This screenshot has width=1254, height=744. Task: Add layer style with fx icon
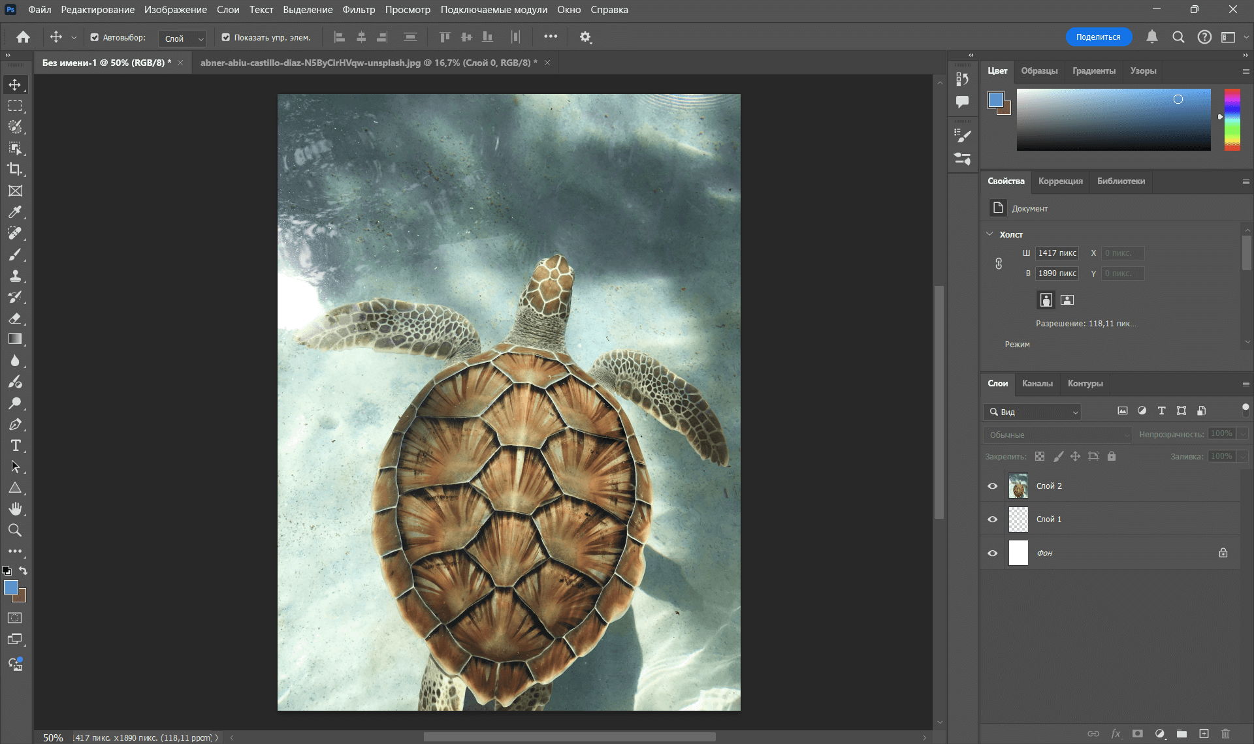[1116, 734]
